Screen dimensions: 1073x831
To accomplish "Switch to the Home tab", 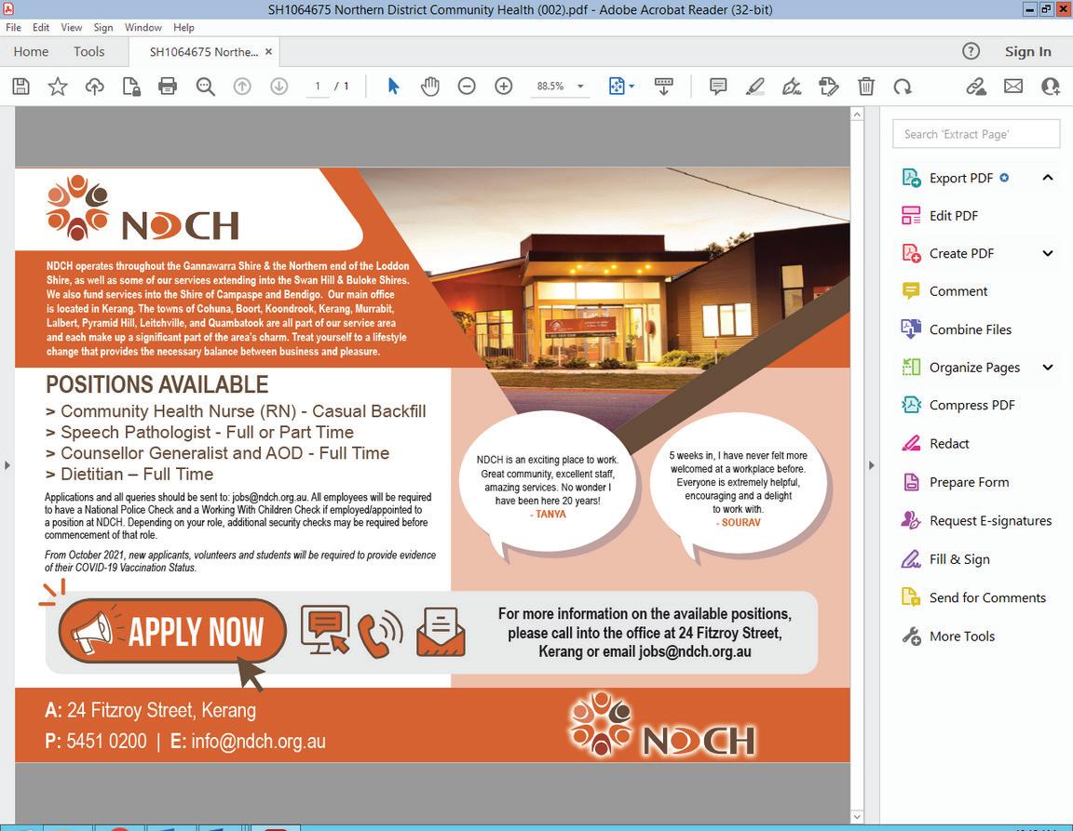I will 31,52.
